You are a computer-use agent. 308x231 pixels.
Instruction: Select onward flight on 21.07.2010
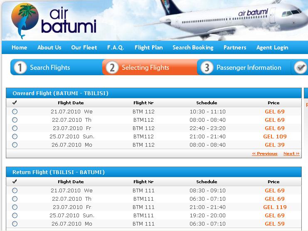point(15,111)
